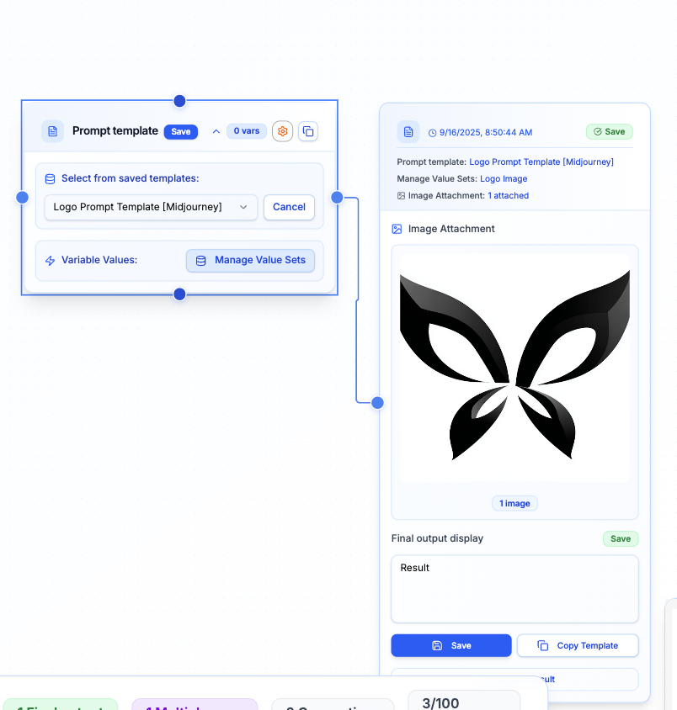The image size is (677, 710).
Task: Cancel the saved template selection
Action: pos(289,207)
